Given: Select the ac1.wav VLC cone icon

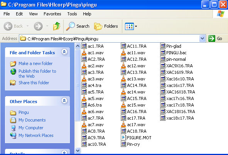Looking at the screenshot, I should 84,53.
